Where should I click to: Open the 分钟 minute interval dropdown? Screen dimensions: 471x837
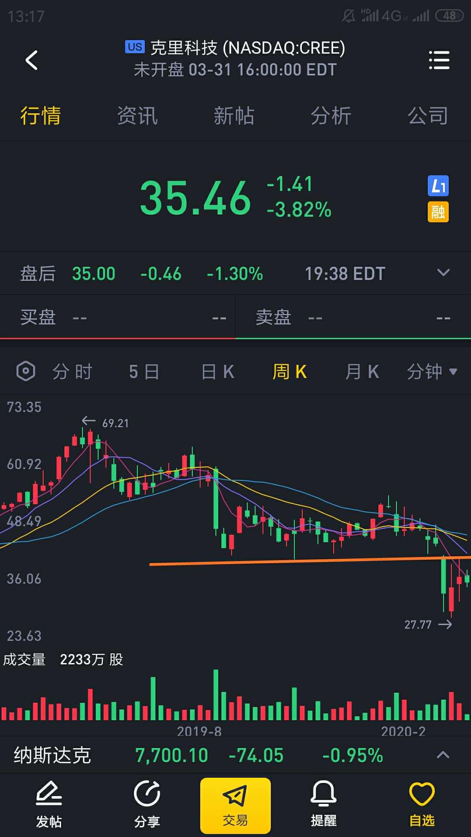click(432, 372)
